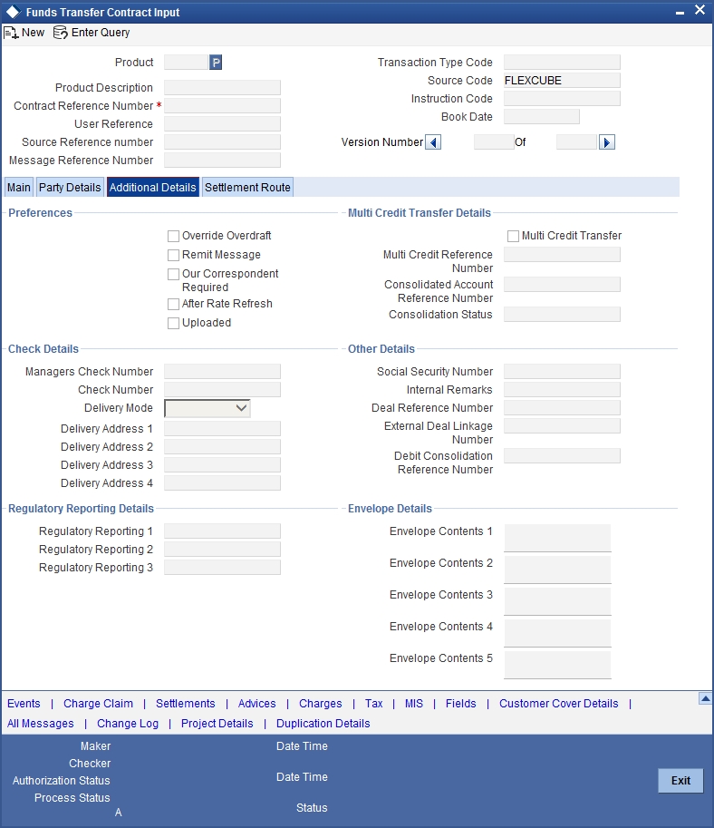
Task: Open the Change Log link
Action: [x=128, y=724]
